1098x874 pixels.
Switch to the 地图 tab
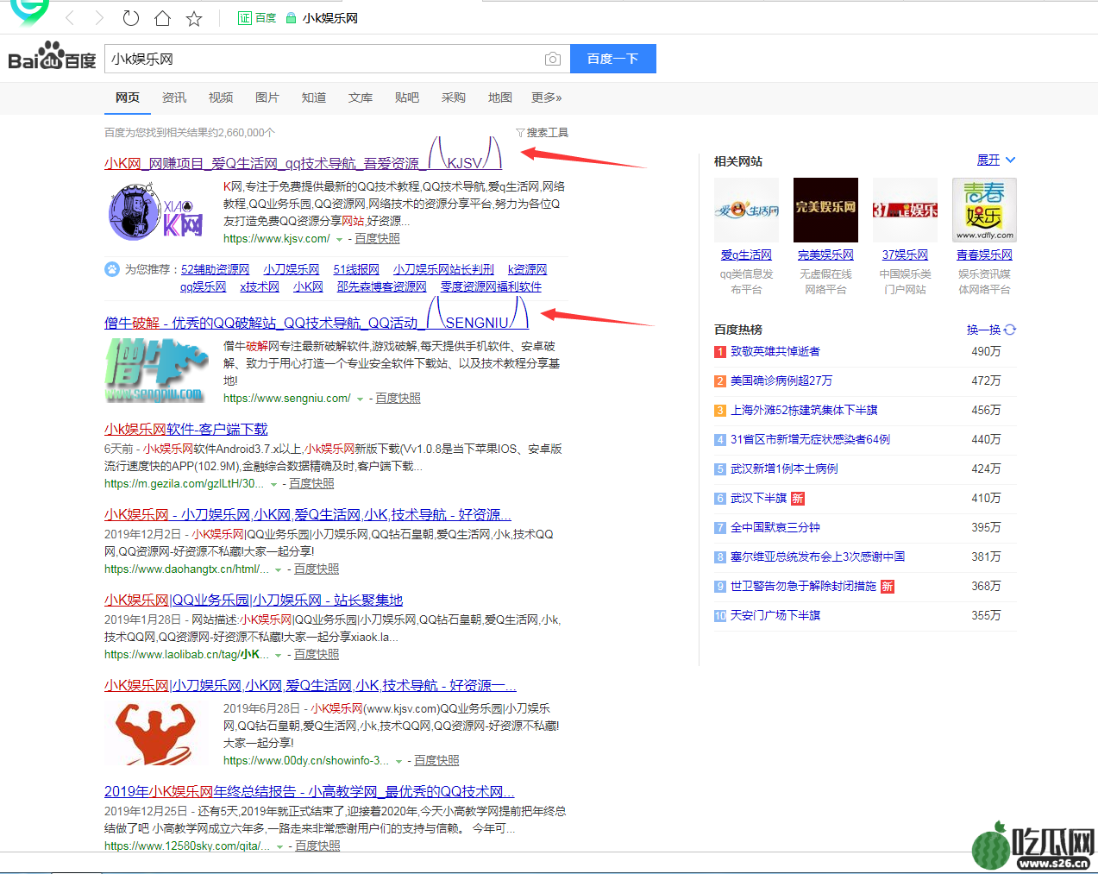point(500,97)
